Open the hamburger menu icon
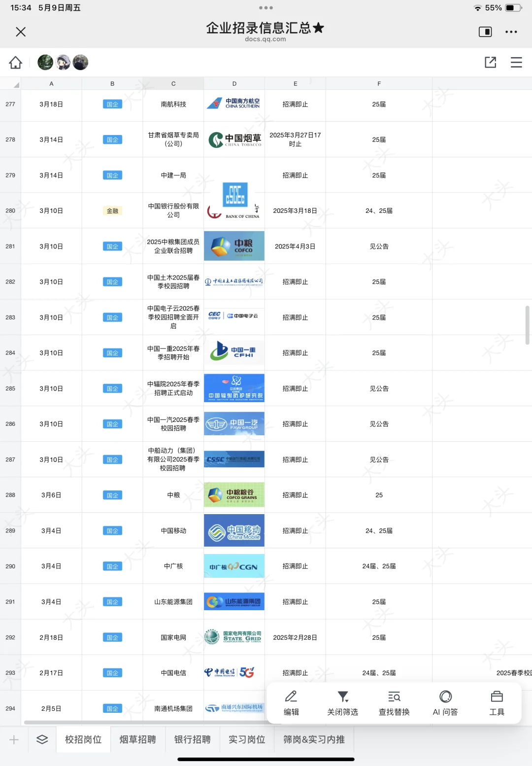This screenshot has width=532, height=766. [x=516, y=62]
